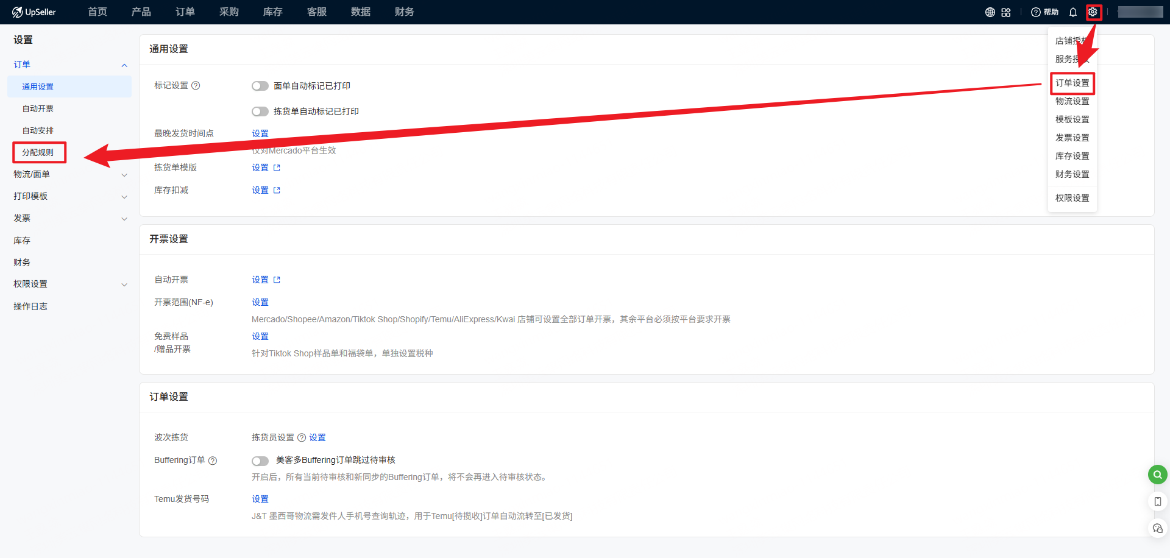Select 物流设置 from the dropdown menu
The image size is (1170, 558).
click(x=1072, y=101)
